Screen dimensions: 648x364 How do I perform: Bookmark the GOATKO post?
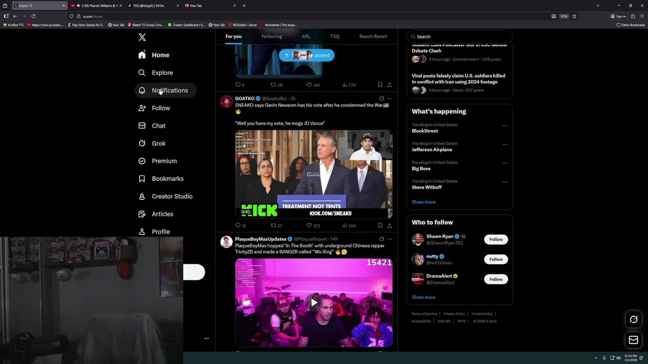pos(380,225)
